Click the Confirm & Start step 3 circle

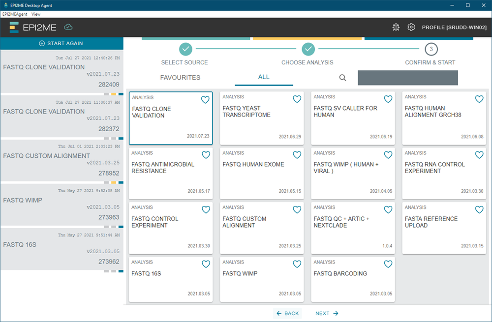(431, 49)
